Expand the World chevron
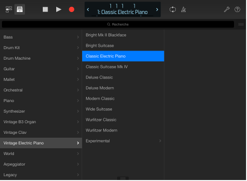247x181 pixels. click(78, 154)
